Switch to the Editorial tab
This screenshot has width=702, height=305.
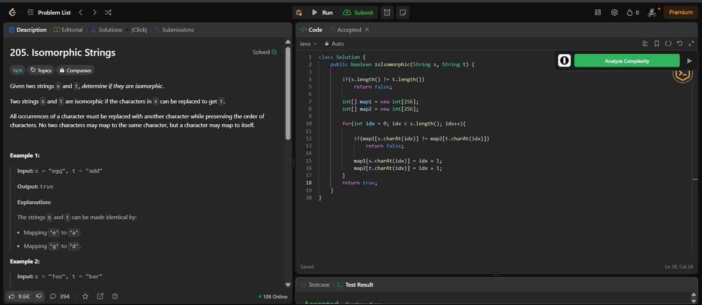point(68,30)
